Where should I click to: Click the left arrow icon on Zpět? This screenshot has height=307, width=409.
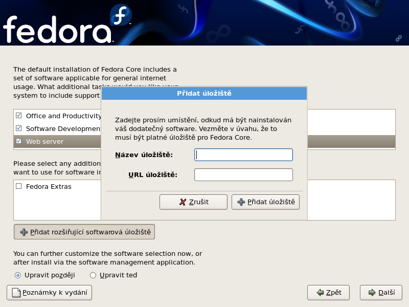pyautogui.click(x=320, y=293)
